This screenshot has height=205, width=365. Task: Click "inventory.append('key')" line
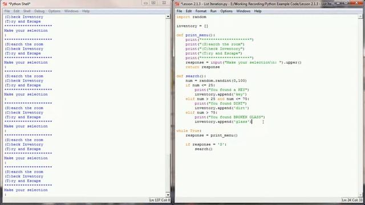(221, 95)
